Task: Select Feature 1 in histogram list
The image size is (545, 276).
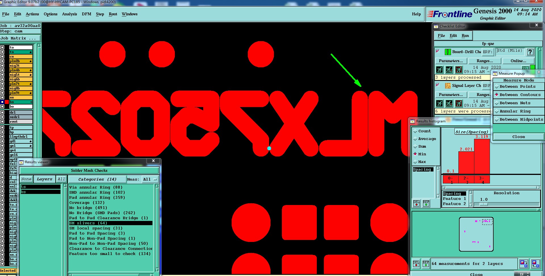Action: click(x=454, y=199)
